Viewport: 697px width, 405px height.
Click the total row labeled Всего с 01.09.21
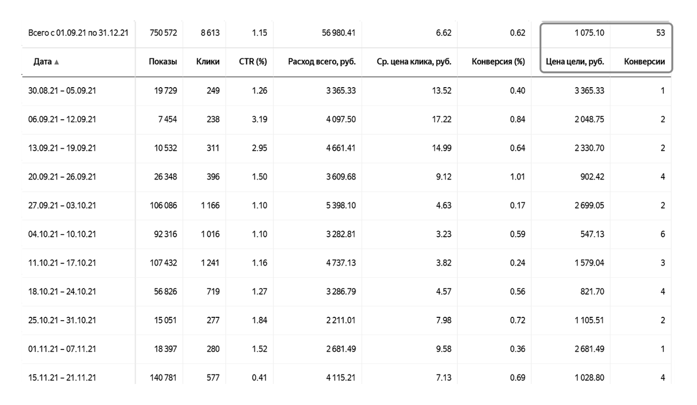pyautogui.click(x=78, y=34)
